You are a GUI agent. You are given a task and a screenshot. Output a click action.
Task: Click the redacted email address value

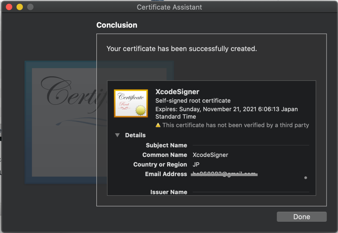point(224,174)
